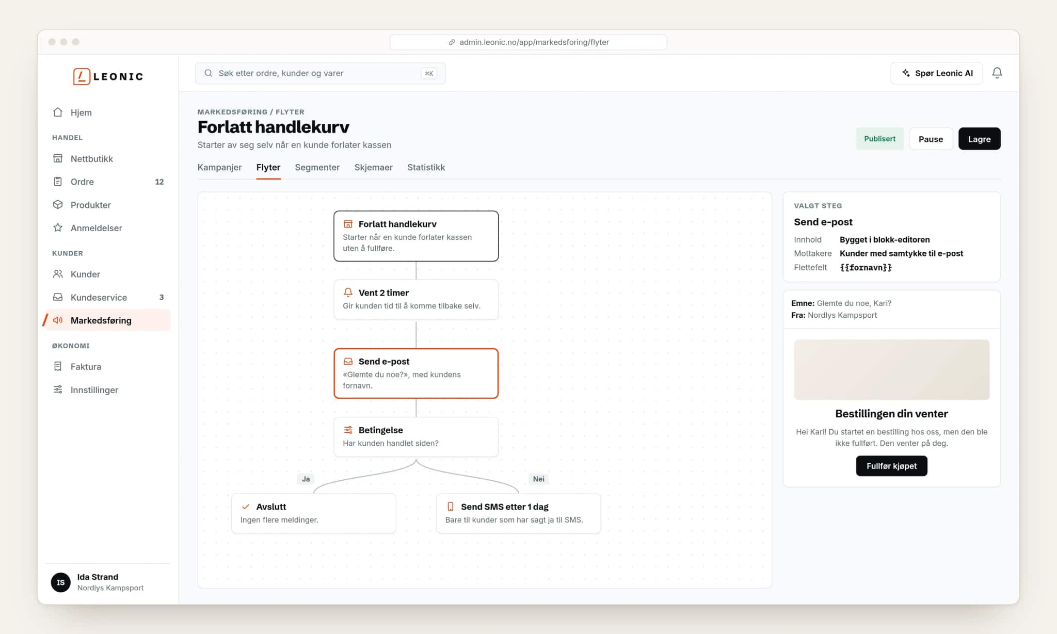Click the Ja branch label
1057x634 pixels.
[306, 479]
